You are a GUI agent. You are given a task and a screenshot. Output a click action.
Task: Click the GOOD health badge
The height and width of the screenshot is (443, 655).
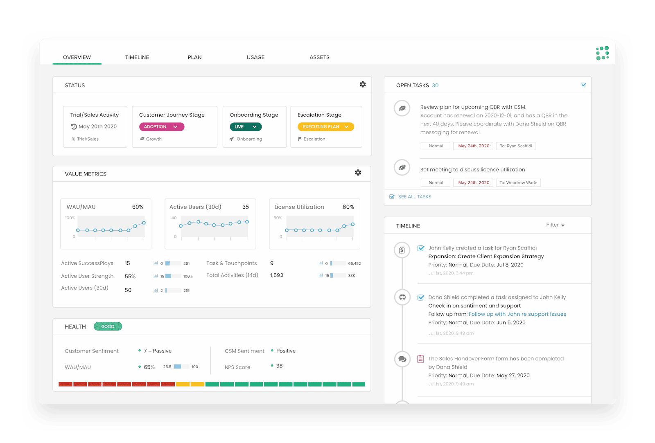tap(108, 326)
